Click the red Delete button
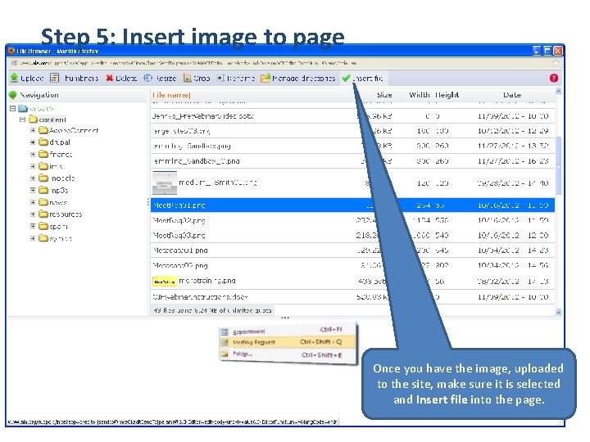This screenshot has height=442, width=590. [121, 79]
